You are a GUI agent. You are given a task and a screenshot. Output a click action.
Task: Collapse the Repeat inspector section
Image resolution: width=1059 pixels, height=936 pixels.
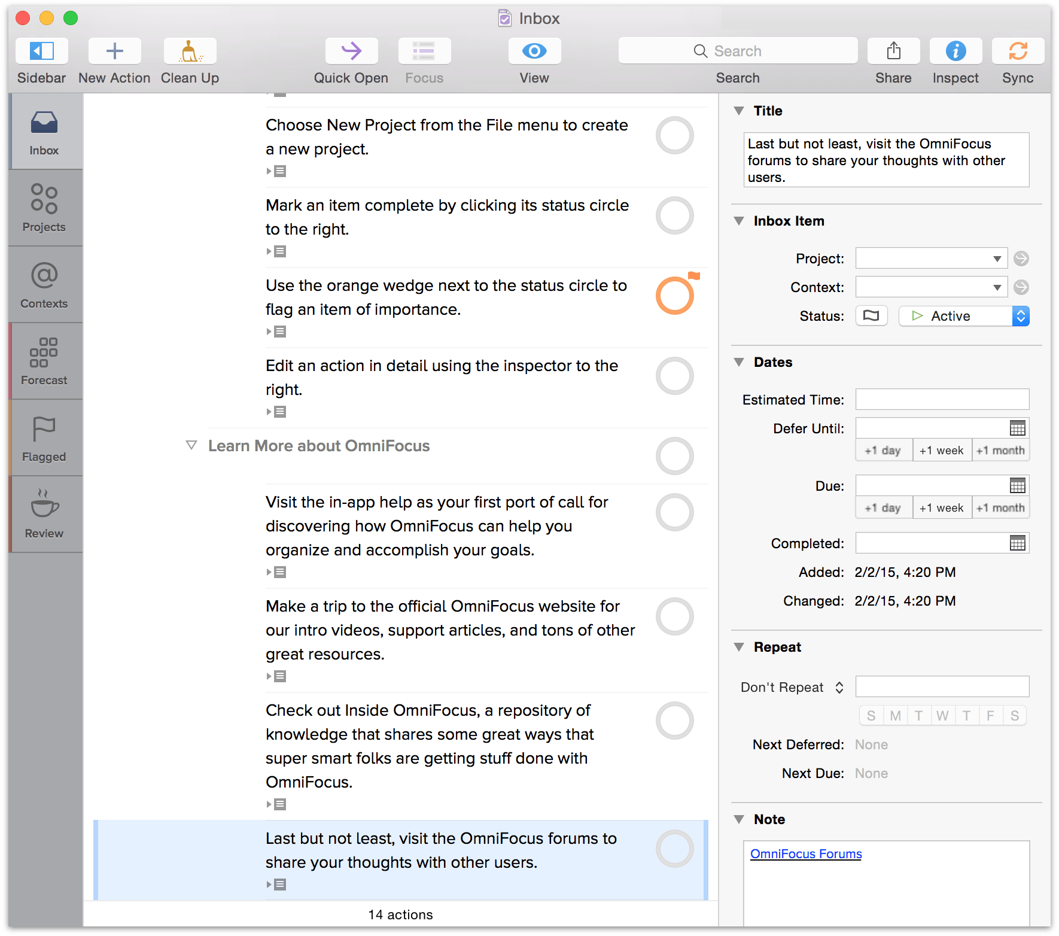click(739, 647)
